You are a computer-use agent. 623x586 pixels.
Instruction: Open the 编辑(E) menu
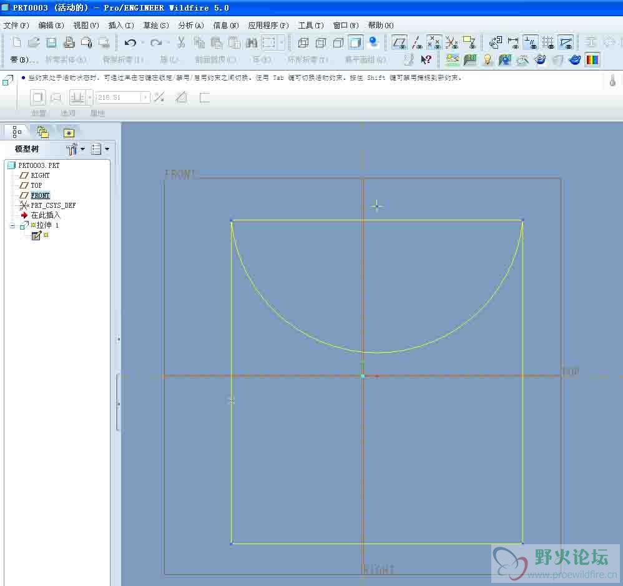51,26
